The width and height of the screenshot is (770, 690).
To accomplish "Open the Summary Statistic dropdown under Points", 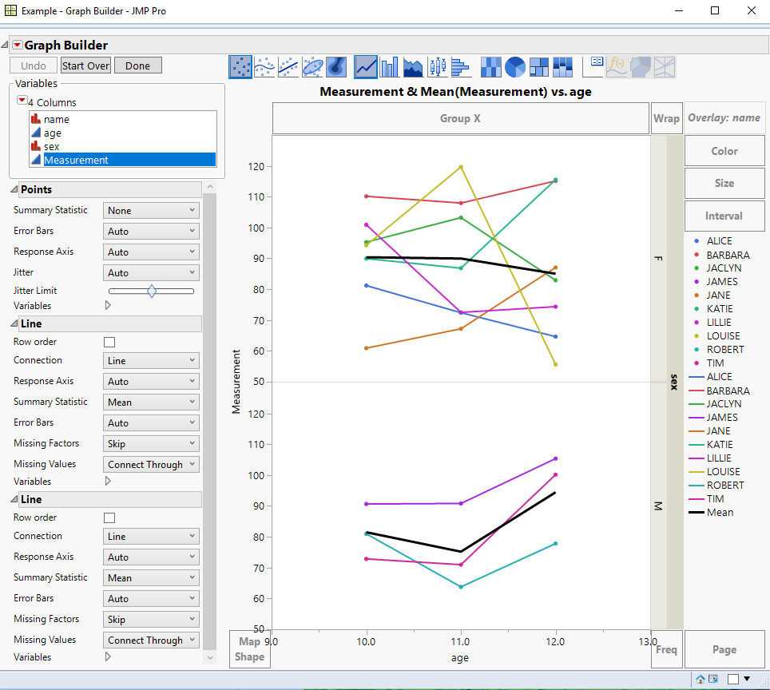I will (150, 209).
